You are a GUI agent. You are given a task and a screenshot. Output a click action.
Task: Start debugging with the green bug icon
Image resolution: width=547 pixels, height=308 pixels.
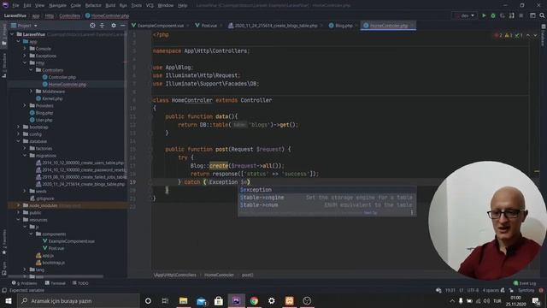(x=493, y=15)
